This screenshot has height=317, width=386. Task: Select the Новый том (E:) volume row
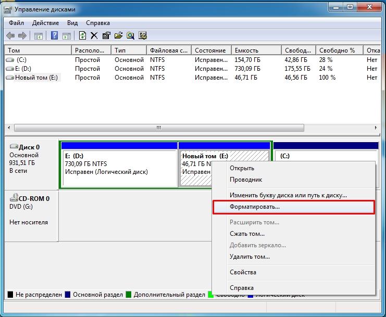pyautogui.click(x=193, y=78)
